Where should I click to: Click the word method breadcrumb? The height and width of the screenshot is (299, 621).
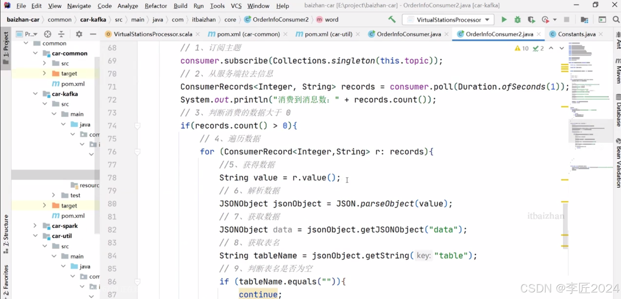(328, 19)
